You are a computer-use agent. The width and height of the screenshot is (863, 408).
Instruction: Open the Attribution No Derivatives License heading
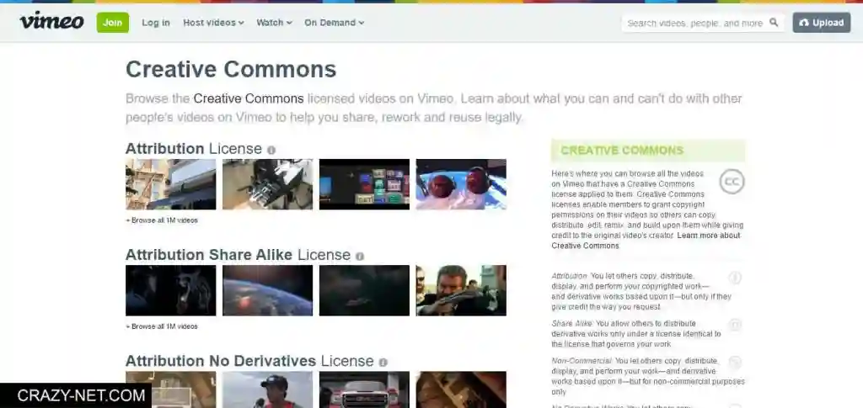pyautogui.click(x=249, y=361)
